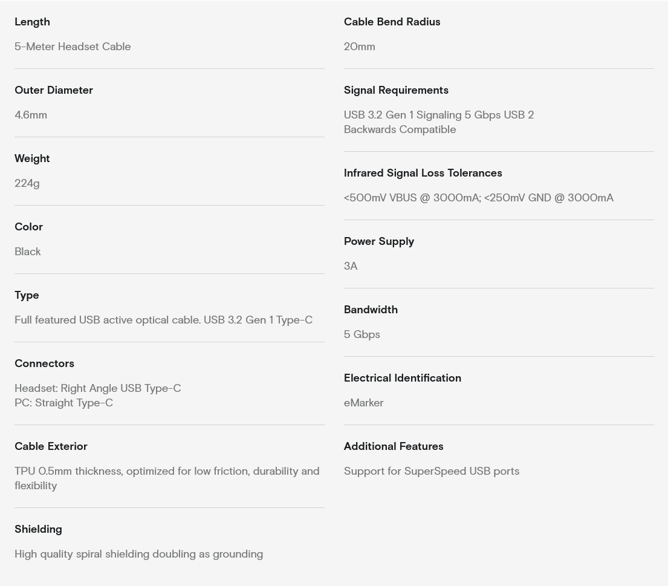Select the Weight heading
The image size is (668, 586).
tap(32, 158)
